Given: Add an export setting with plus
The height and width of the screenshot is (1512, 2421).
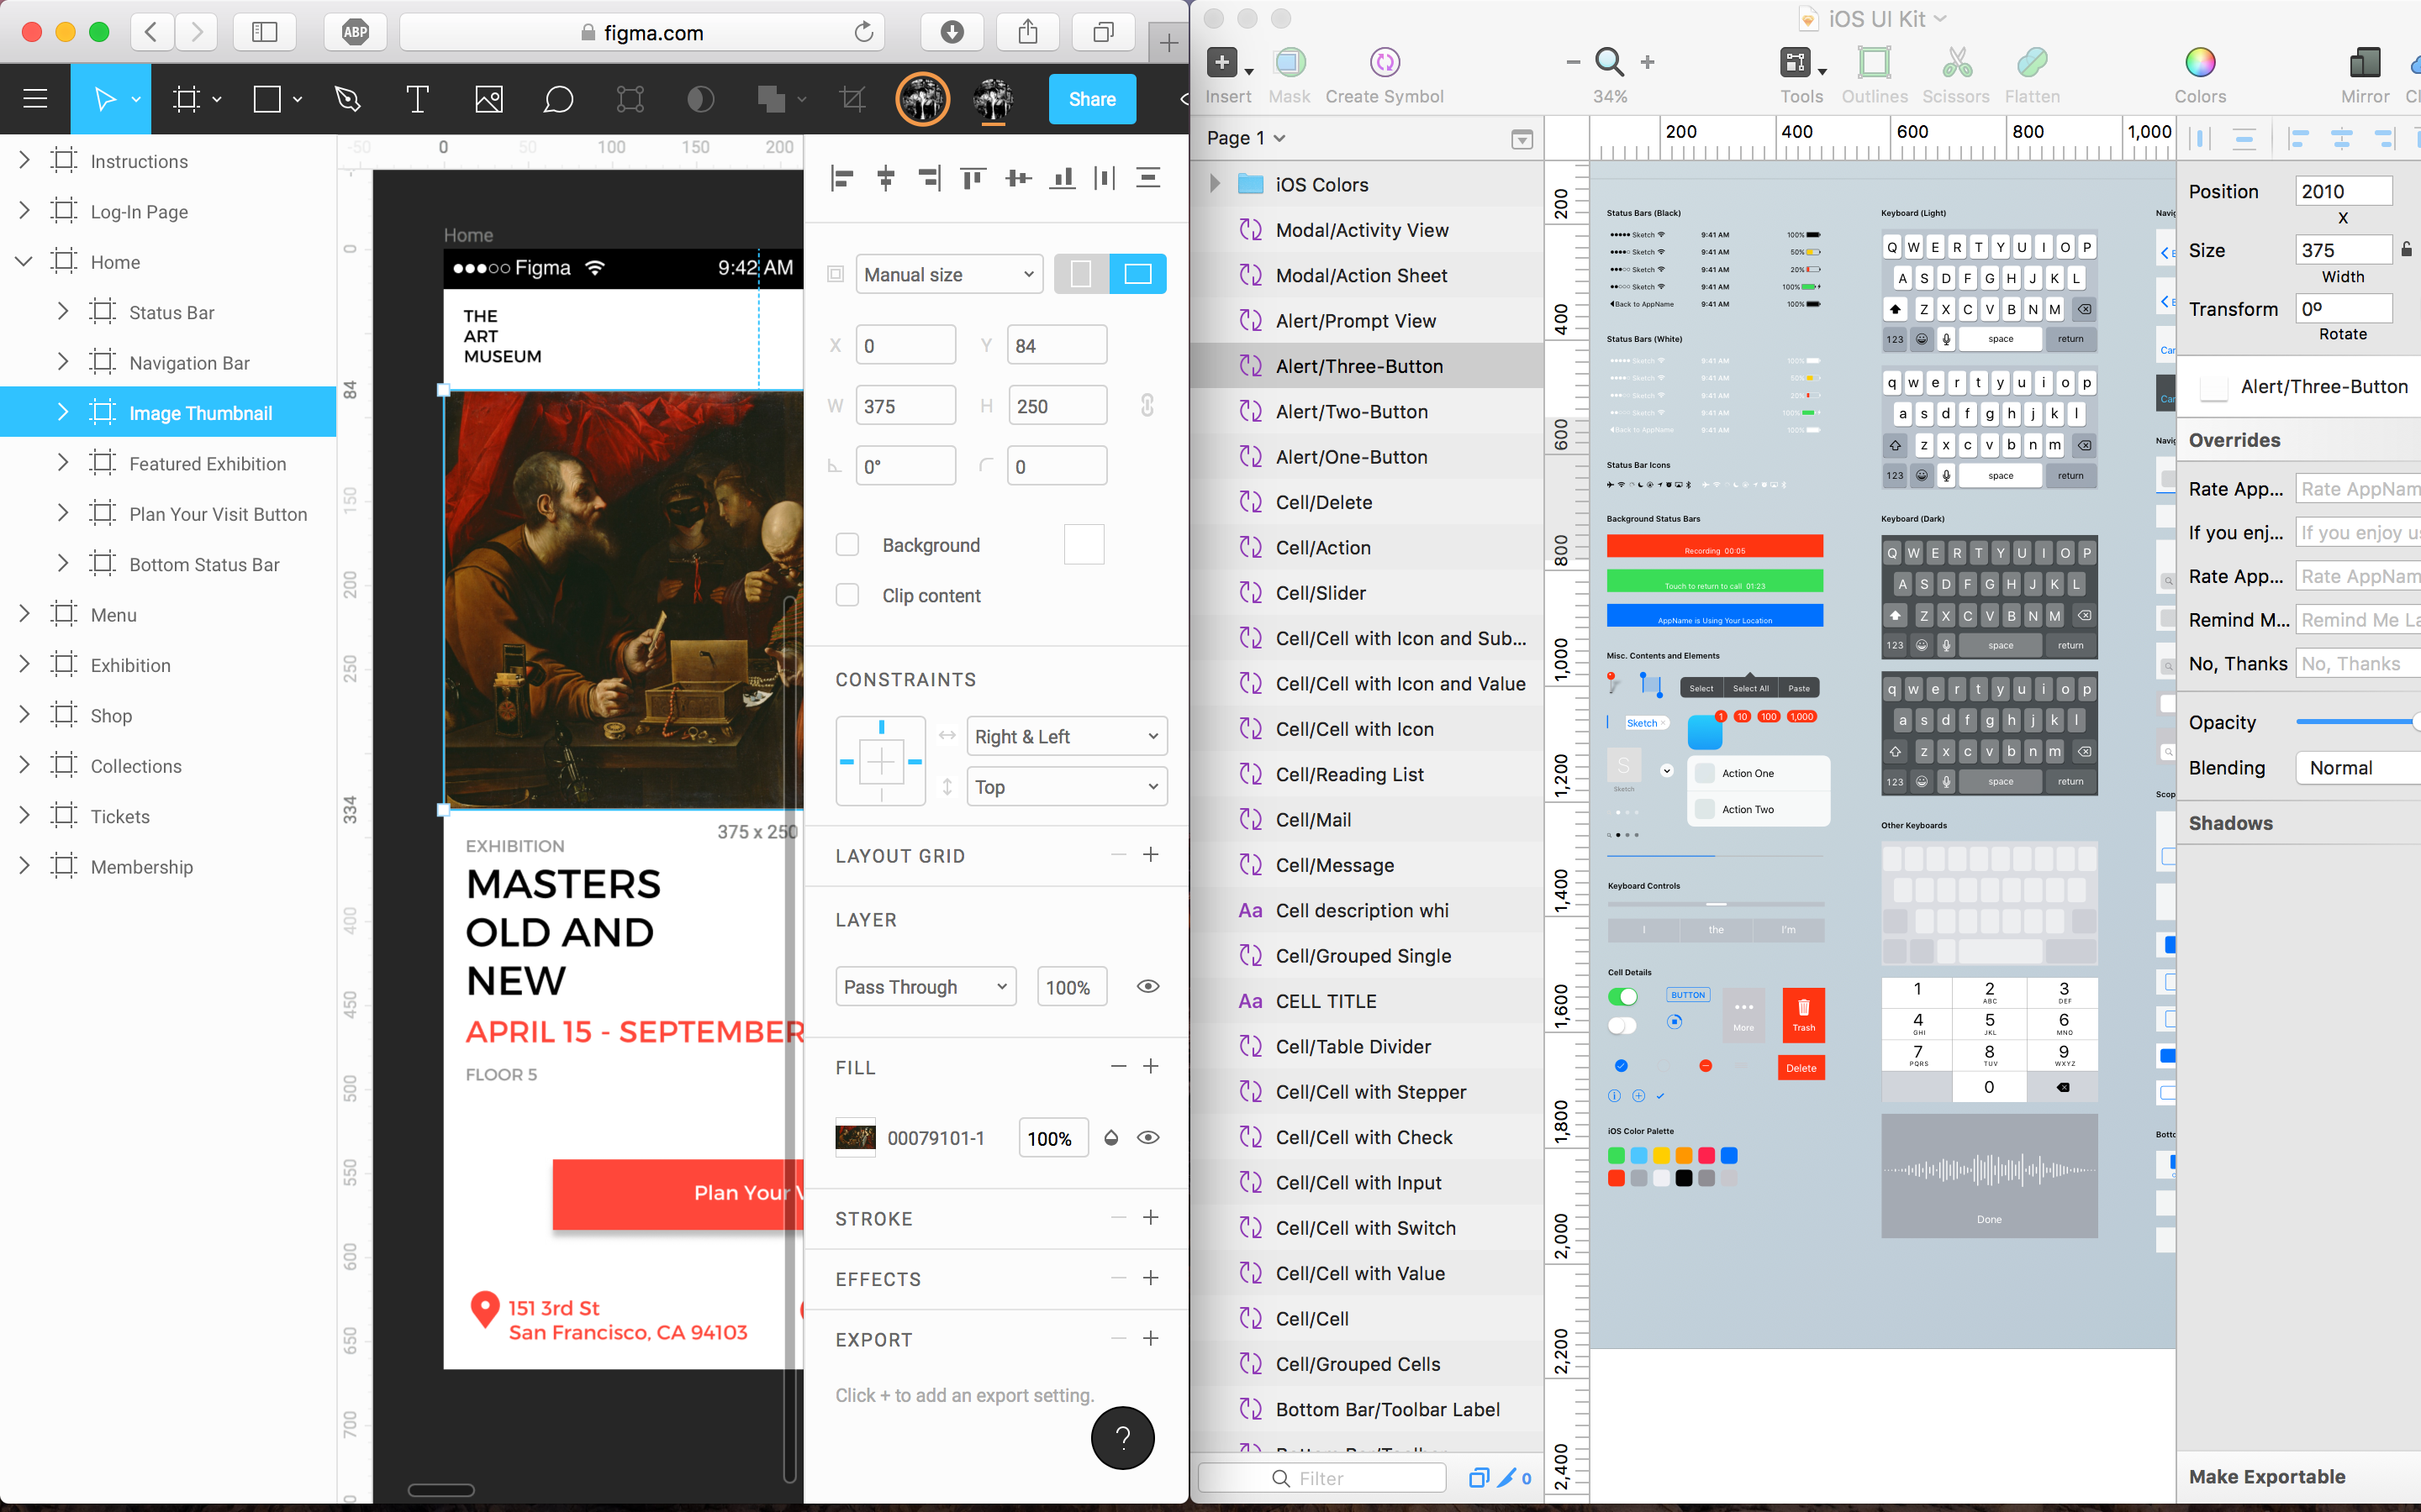Looking at the screenshot, I should point(1151,1339).
